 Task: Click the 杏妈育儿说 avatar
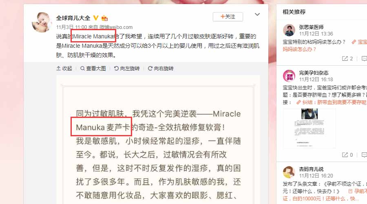[289, 172]
